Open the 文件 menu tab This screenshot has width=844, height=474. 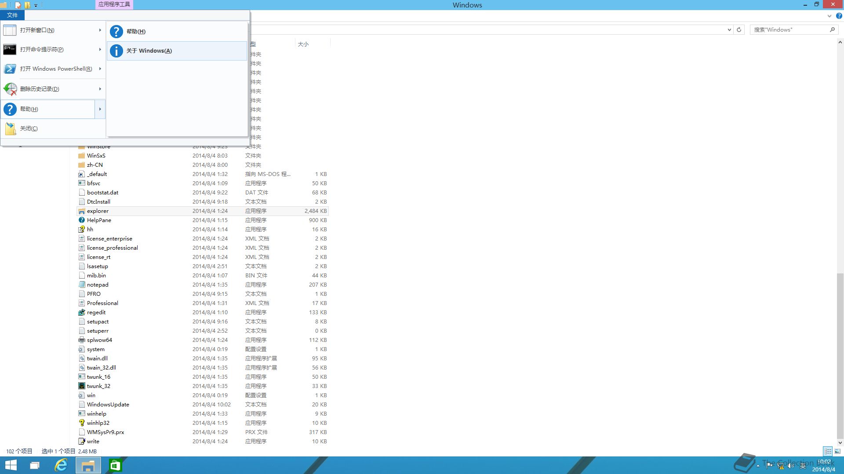[x=12, y=15]
